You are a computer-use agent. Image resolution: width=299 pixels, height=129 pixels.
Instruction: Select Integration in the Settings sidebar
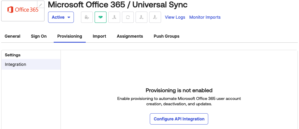tap(31, 64)
